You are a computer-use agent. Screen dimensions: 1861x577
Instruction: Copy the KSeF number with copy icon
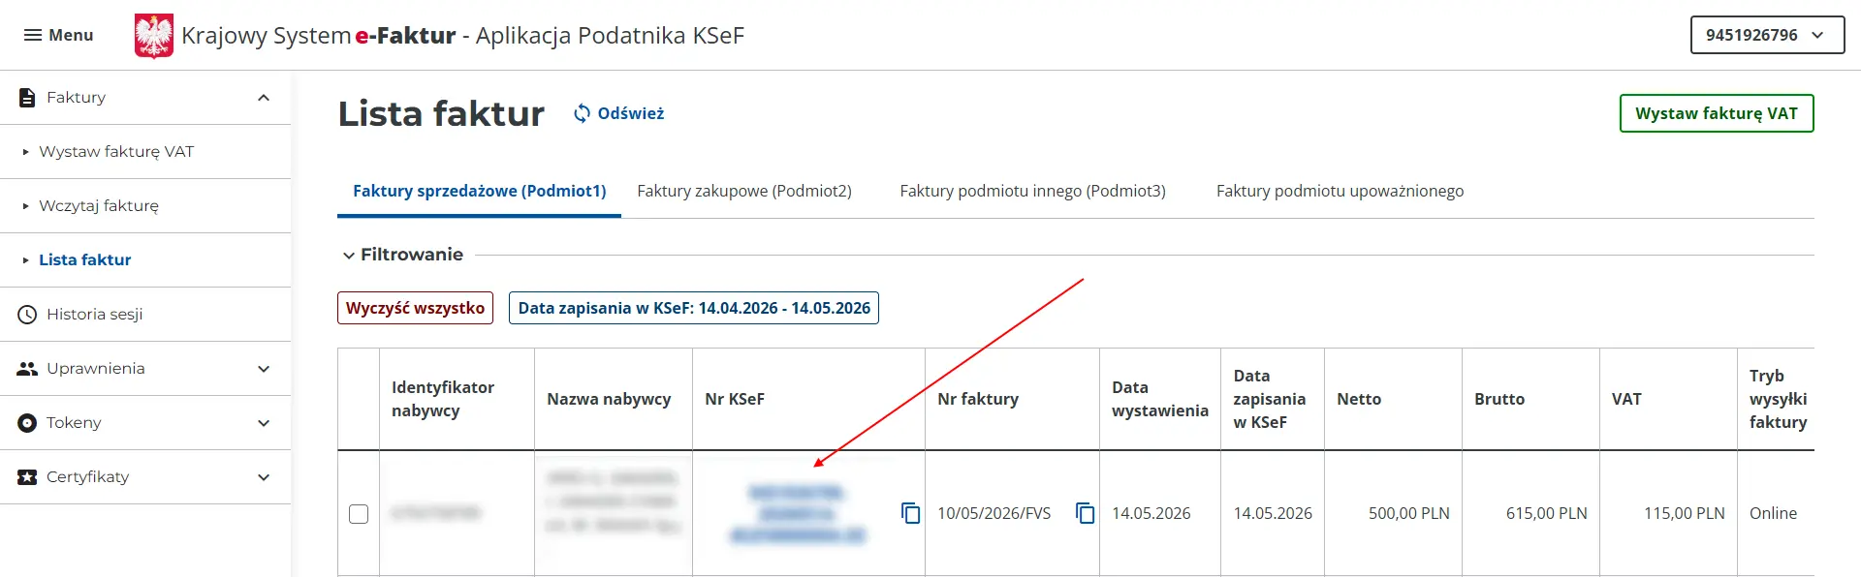[x=911, y=513]
